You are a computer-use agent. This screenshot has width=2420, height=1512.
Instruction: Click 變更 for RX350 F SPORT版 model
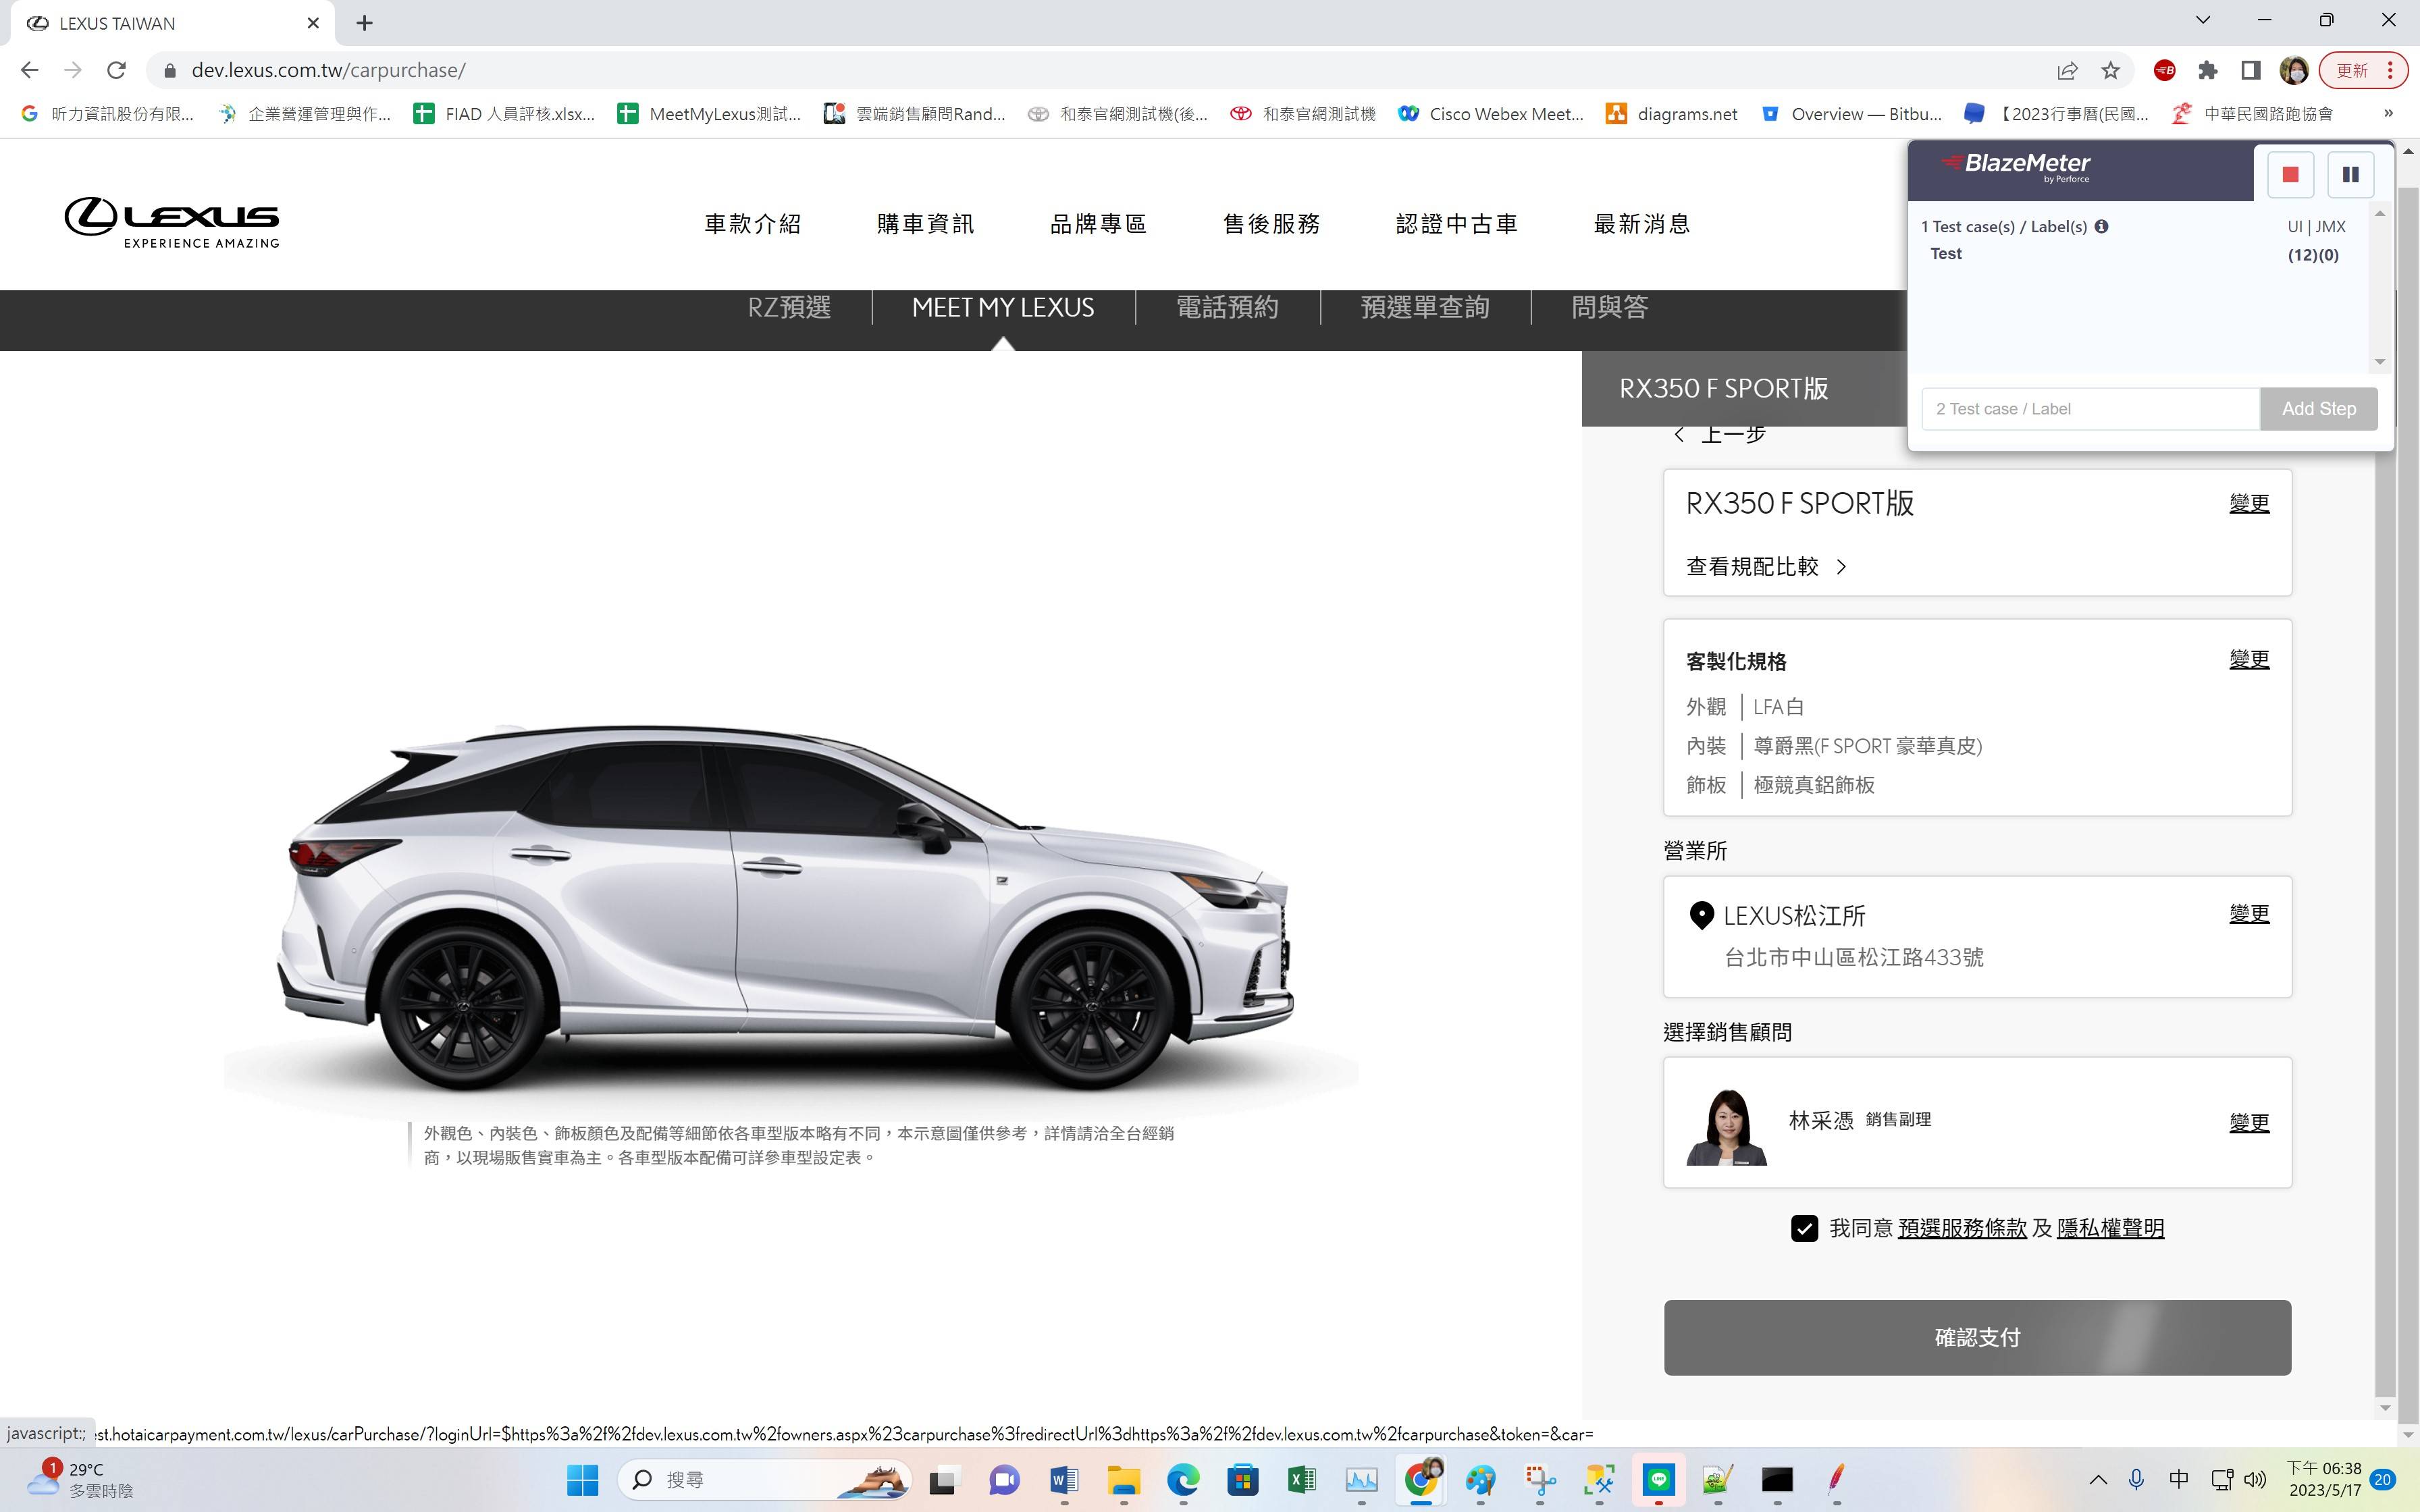[2249, 503]
